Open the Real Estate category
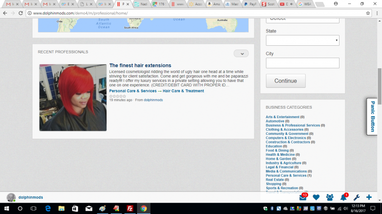 coord(275,180)
